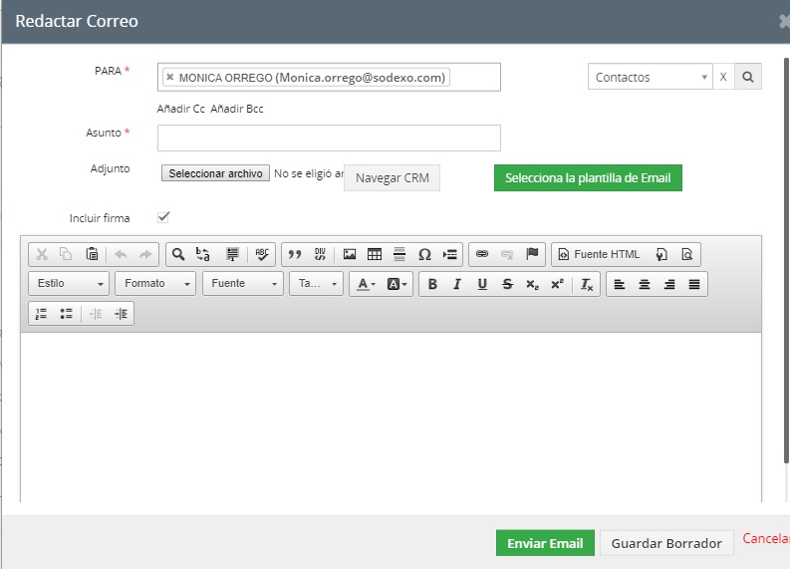Click into the Asunto subject field

click(329, 138)
